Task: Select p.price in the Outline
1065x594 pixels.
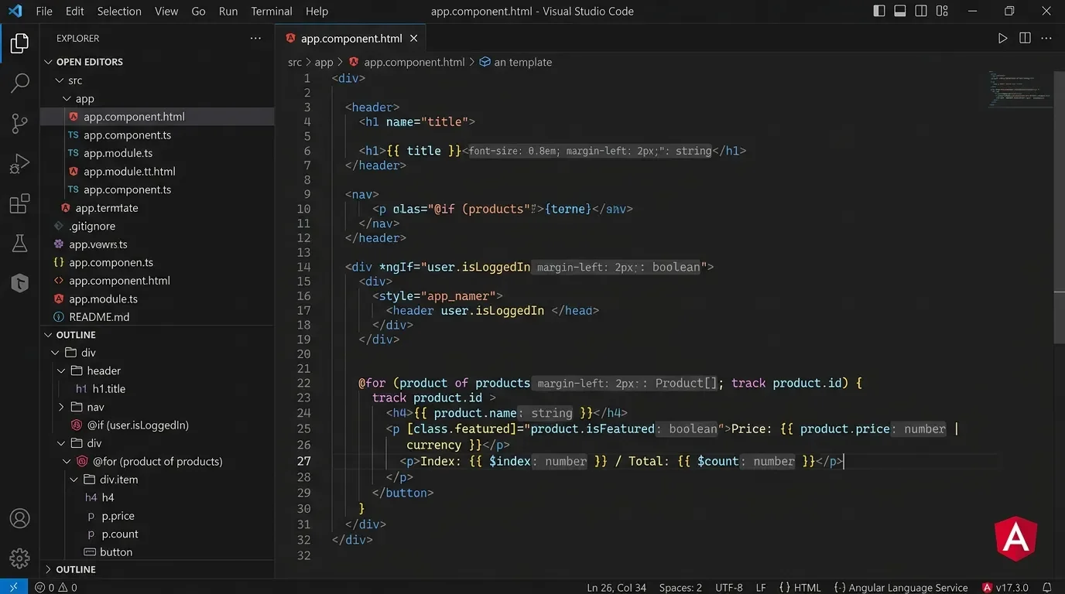Action: pos(118,516)
